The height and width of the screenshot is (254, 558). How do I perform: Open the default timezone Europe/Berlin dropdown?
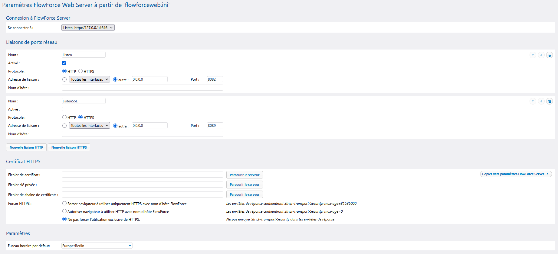(x=130, y=246)
